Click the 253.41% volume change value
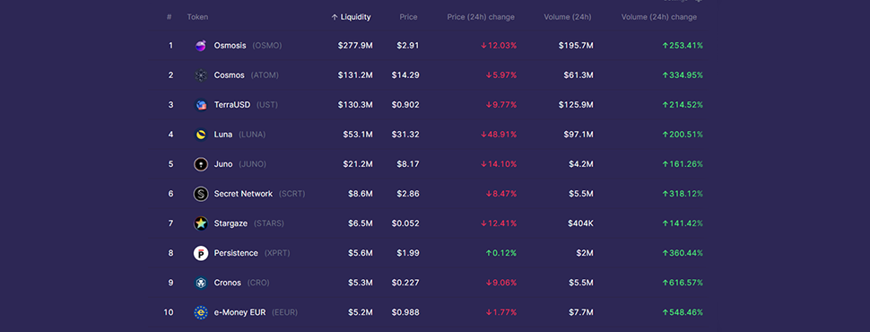Screen dimensions: 870x332 (683, 46)
